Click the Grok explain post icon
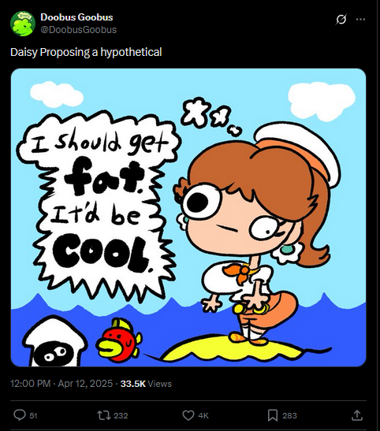 [x=341, y=19]
